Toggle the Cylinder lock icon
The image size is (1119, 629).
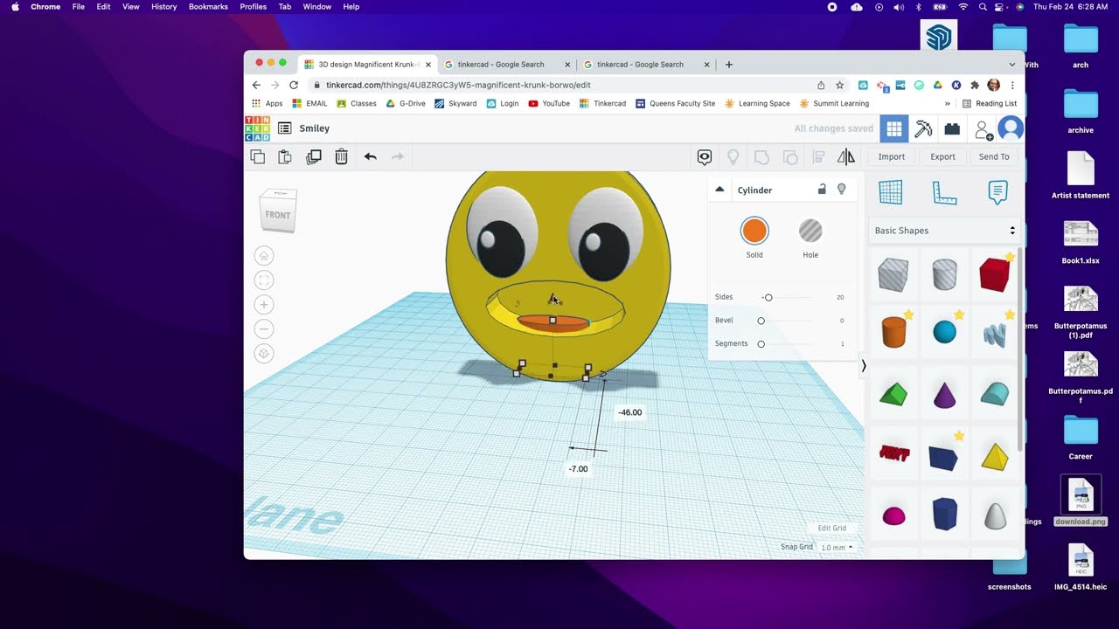(x=822, y=190)
